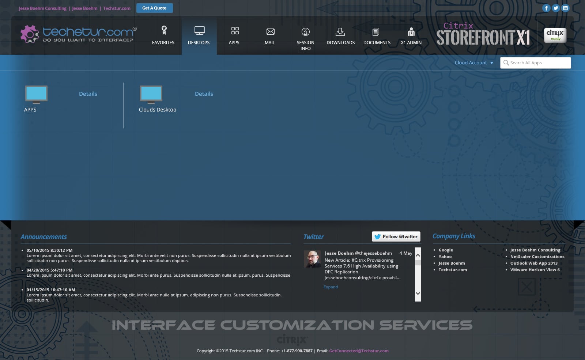Screen dimensions: 585x360
Task: Open the Mail envelope icon
Action: tap(270, 32)
